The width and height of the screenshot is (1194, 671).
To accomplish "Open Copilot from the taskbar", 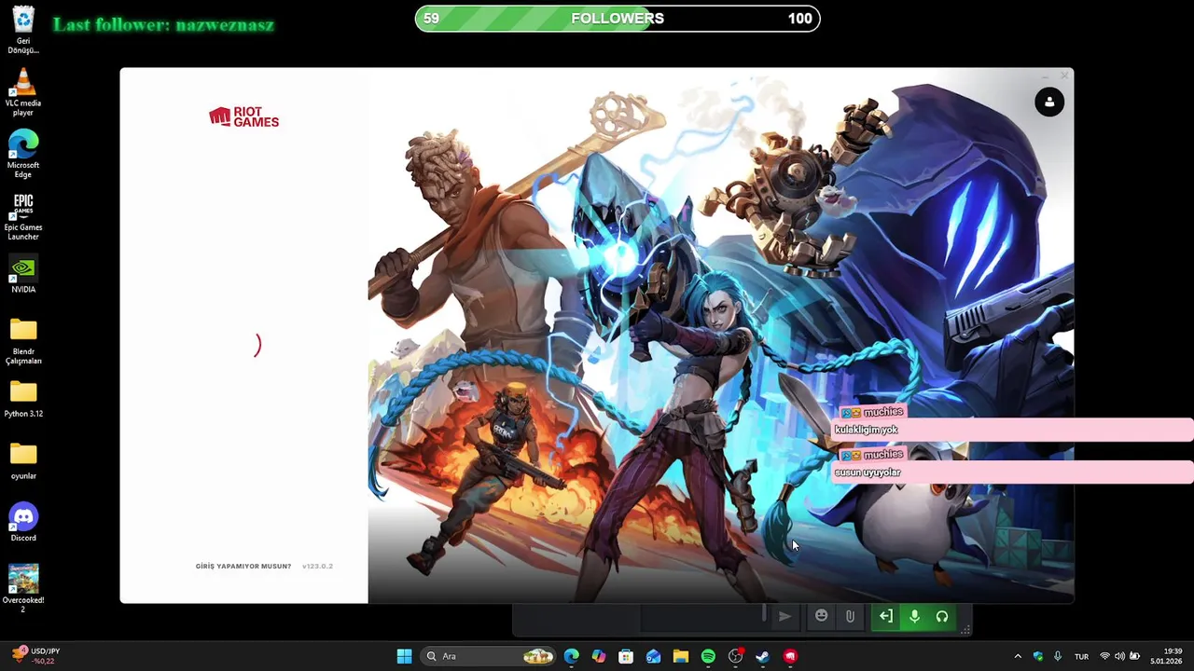I will point(599,656).
